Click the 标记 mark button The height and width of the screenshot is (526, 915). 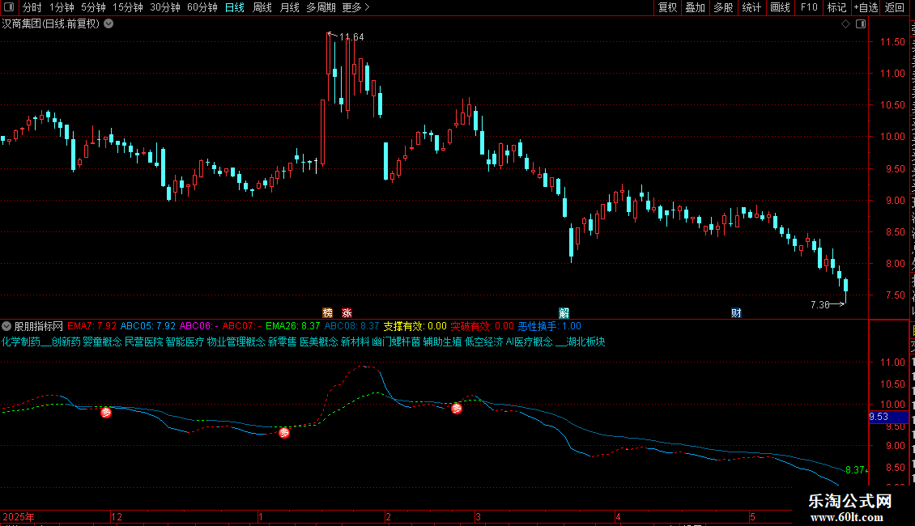[836, 7]
